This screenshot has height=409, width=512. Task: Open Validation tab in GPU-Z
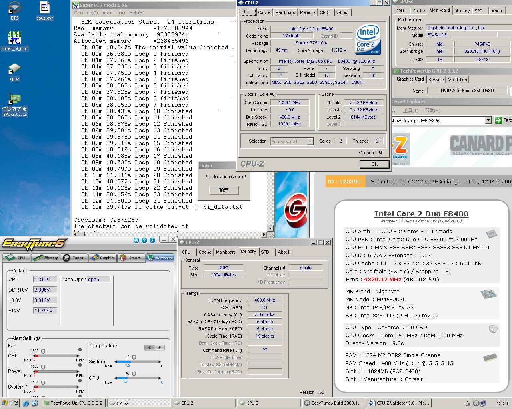(x=458, y=80)
